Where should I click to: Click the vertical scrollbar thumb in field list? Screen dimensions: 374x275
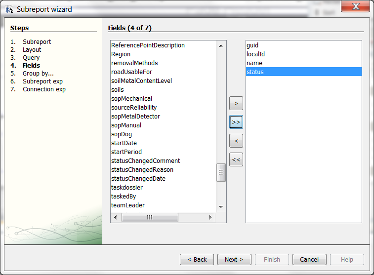(221, 172)
